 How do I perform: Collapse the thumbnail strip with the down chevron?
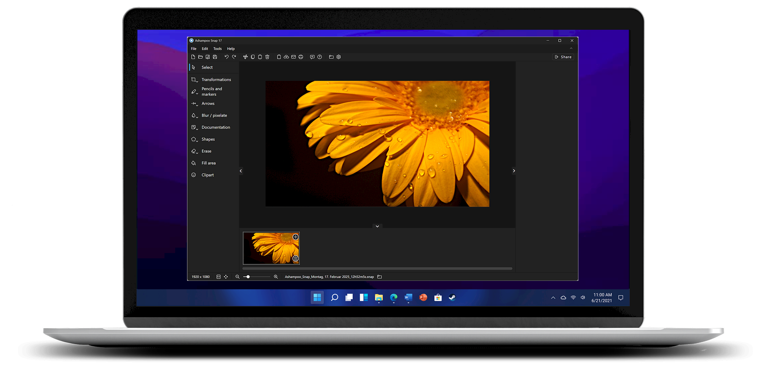point(377,226)
